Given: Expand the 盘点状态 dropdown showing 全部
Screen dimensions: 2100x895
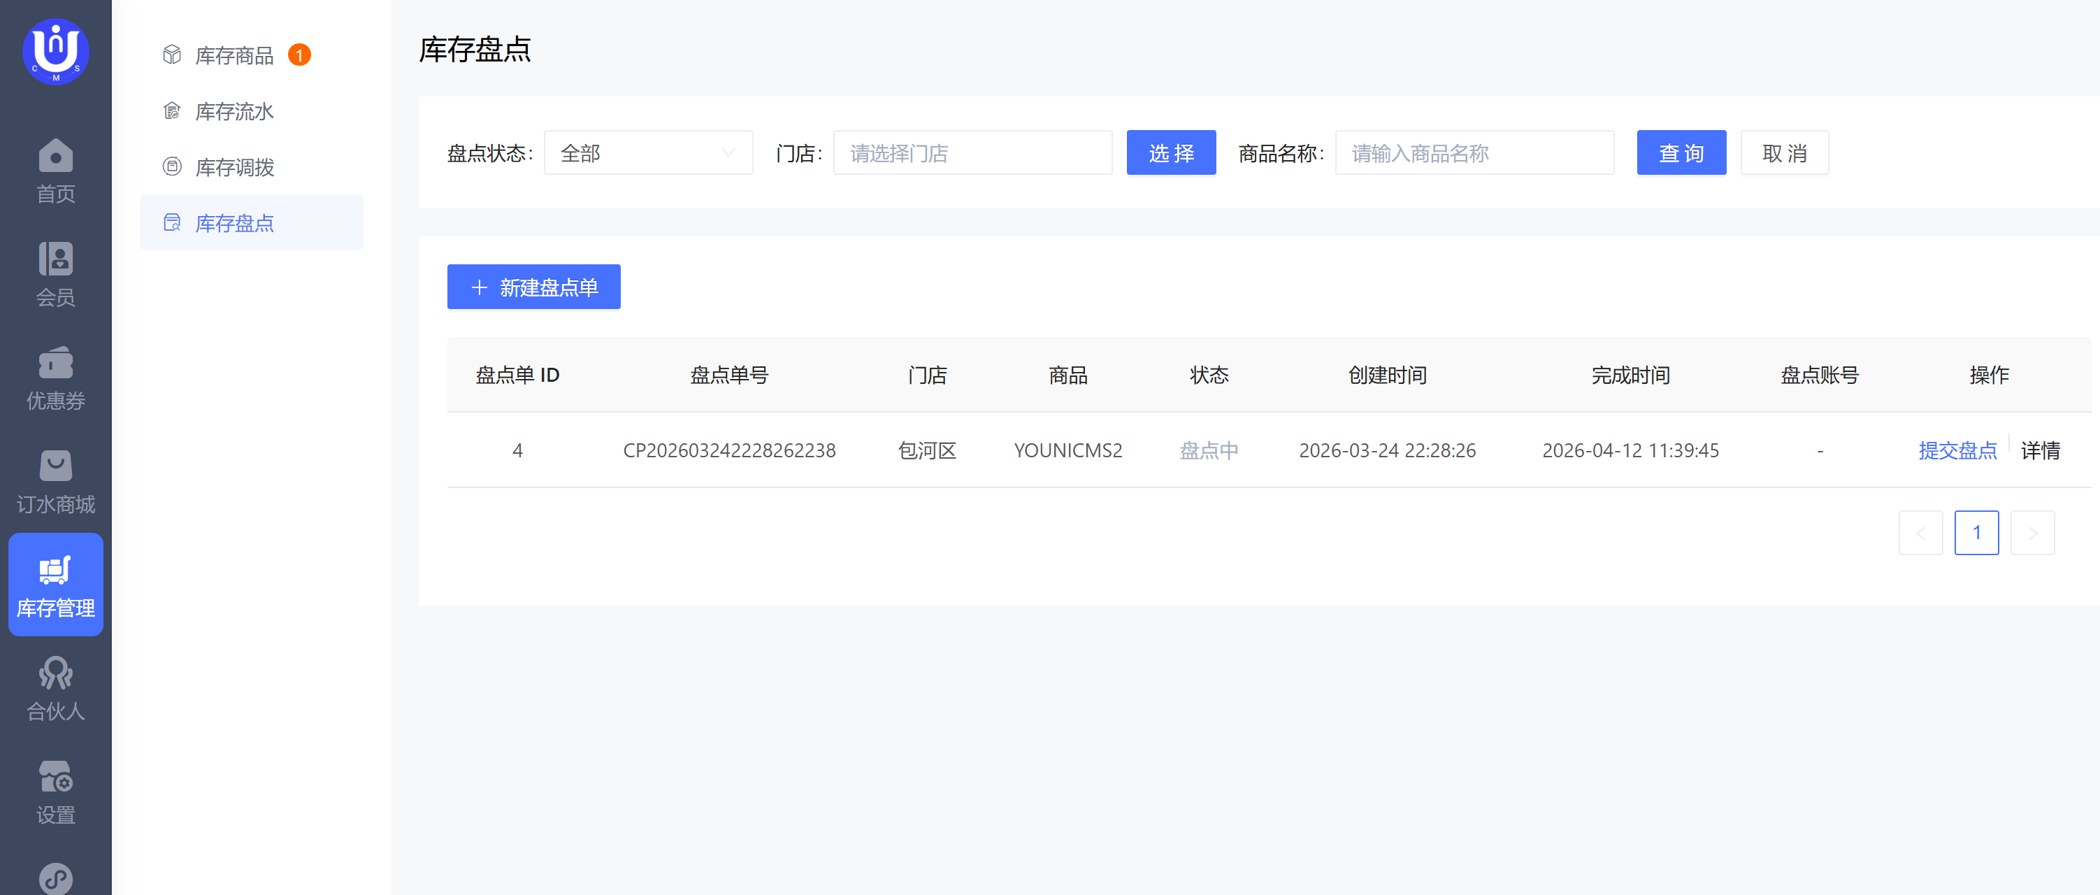Looking at the screenshot, I should (x=648, y=152).
